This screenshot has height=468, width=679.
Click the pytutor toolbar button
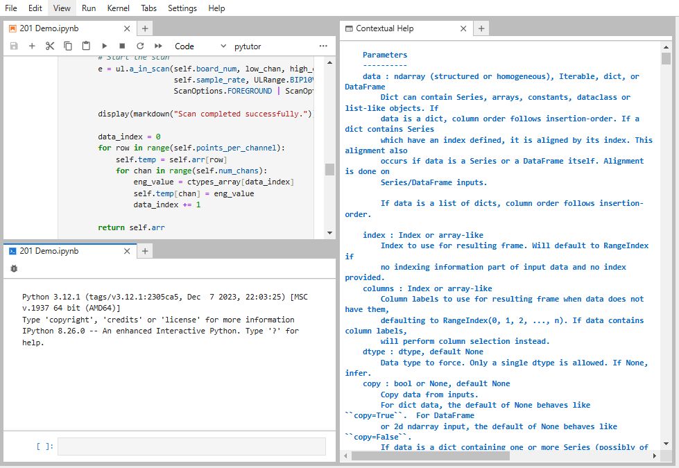pos(248,46)
